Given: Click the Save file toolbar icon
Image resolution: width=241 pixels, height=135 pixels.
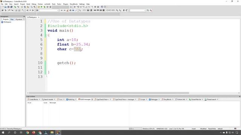Looking at the screenshot, I should pos(8,7).
